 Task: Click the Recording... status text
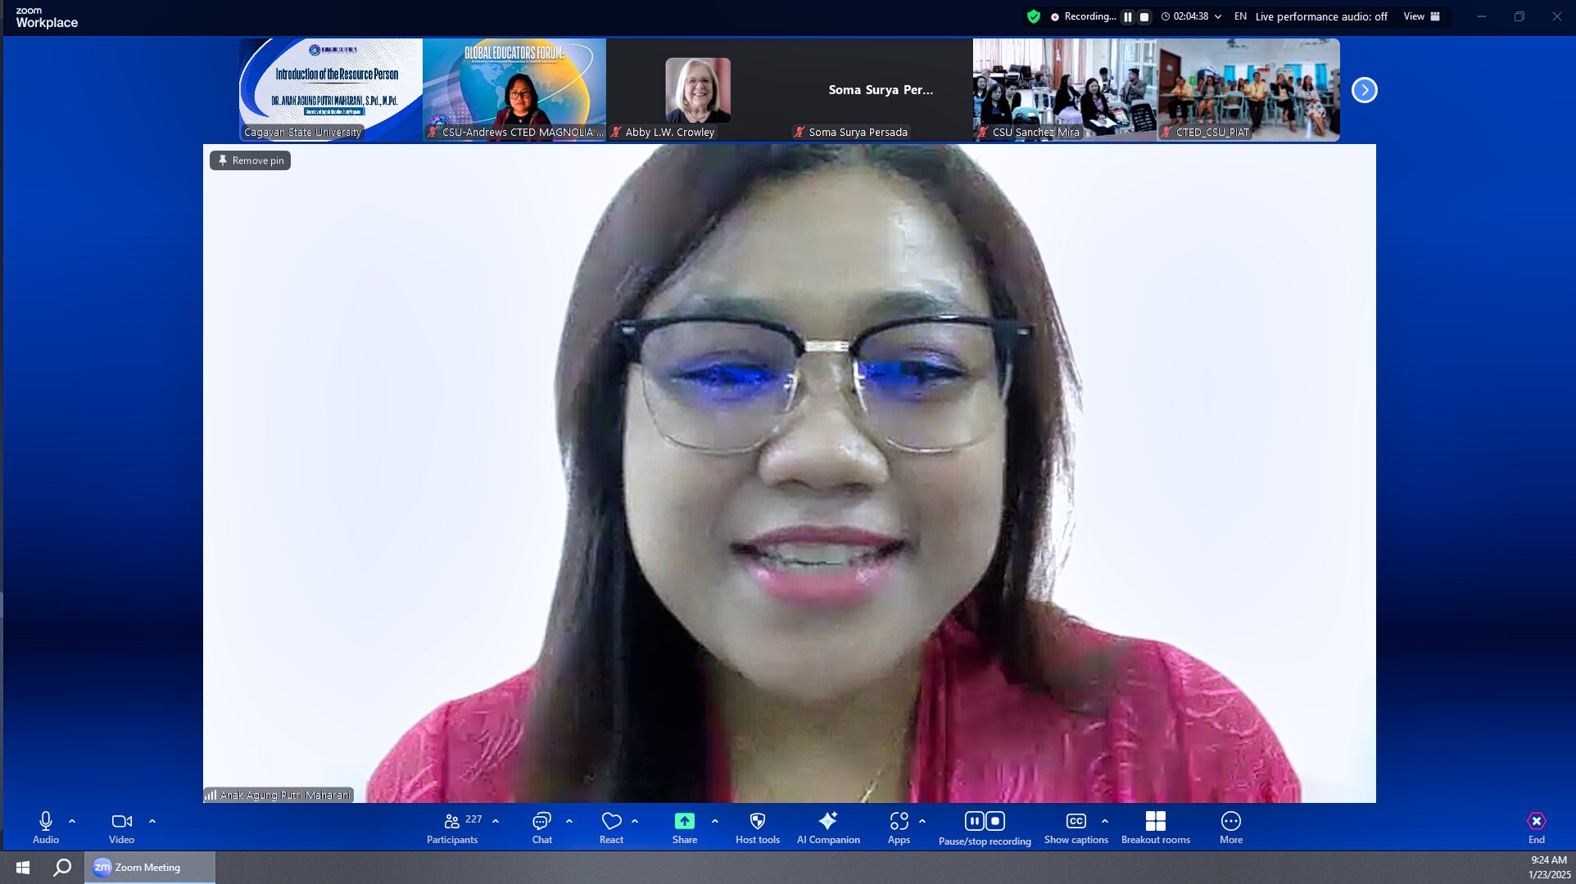[x=1089, y=16]
